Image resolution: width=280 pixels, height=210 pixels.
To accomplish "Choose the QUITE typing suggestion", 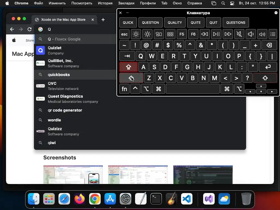I will click(x=196, y=22).
